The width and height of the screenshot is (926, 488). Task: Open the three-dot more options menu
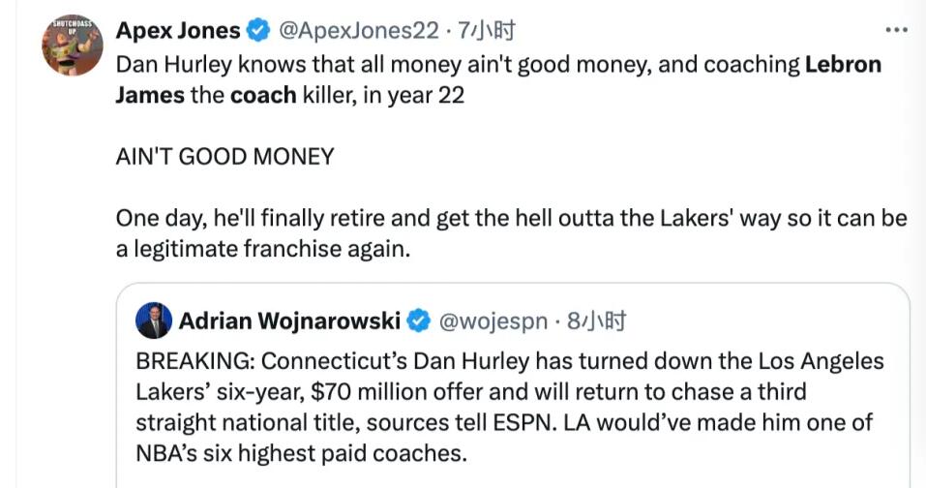coord(896,30)
